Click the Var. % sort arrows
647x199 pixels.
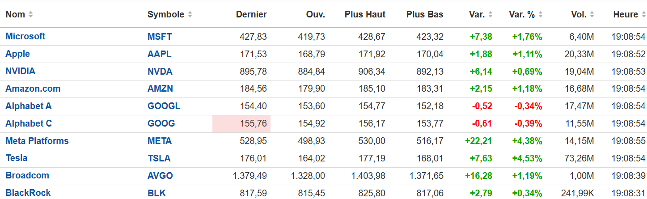pyautogui.click(x=541, y=14)
